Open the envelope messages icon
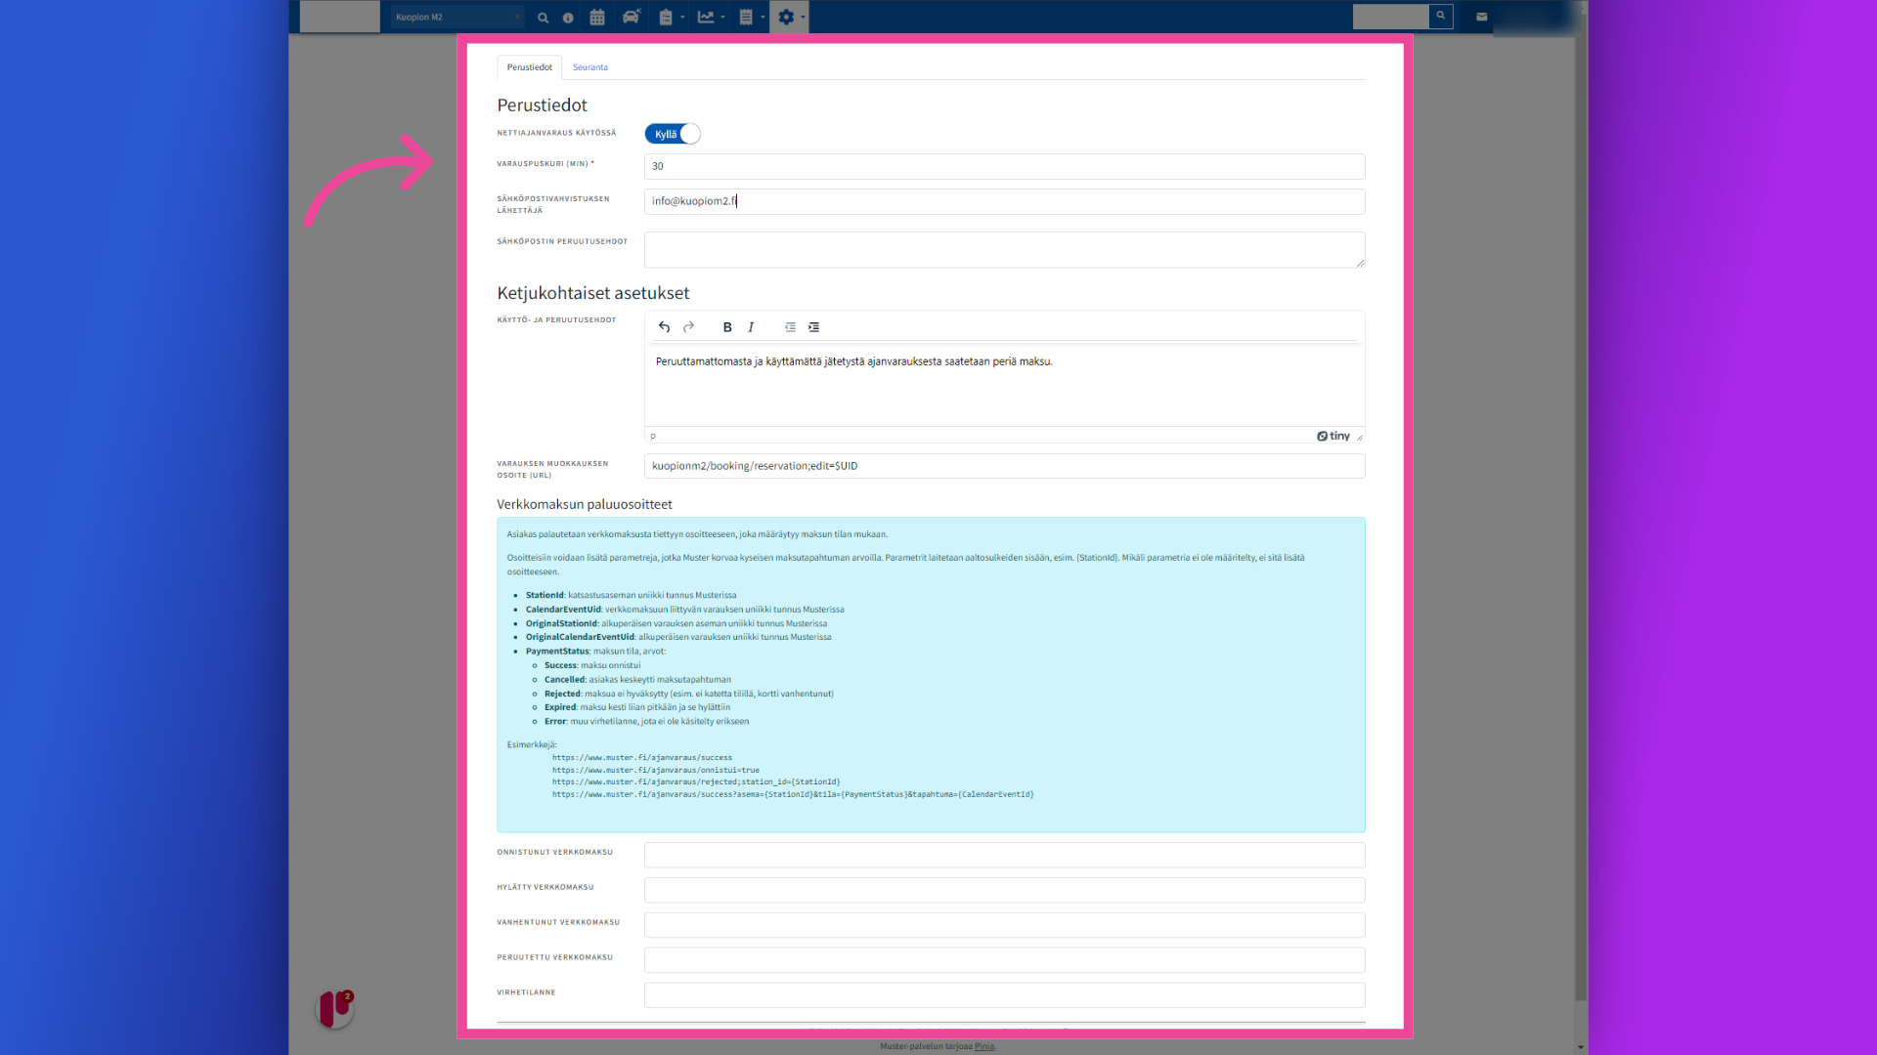This screenshot has width=1877, height=1055. pyautogui.click(x=1482, y=17)
